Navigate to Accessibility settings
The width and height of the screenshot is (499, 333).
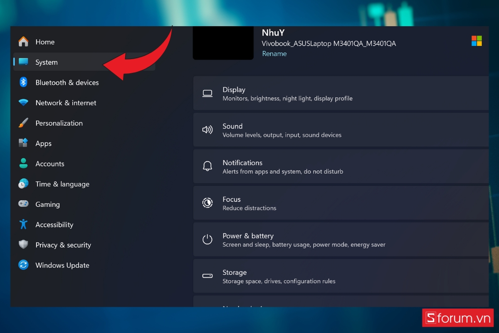[84, 224]
